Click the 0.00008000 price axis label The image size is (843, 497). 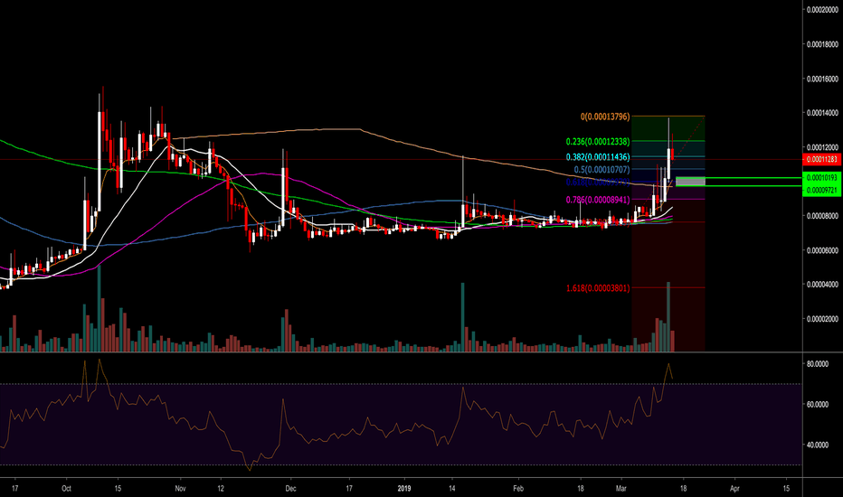tap(822, 216)
